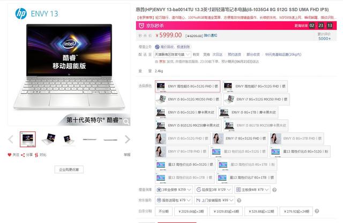Open the 服务选择包 ¥79 dropdown
This screenshot has width=343, height=223.
[x=174, y=201]
